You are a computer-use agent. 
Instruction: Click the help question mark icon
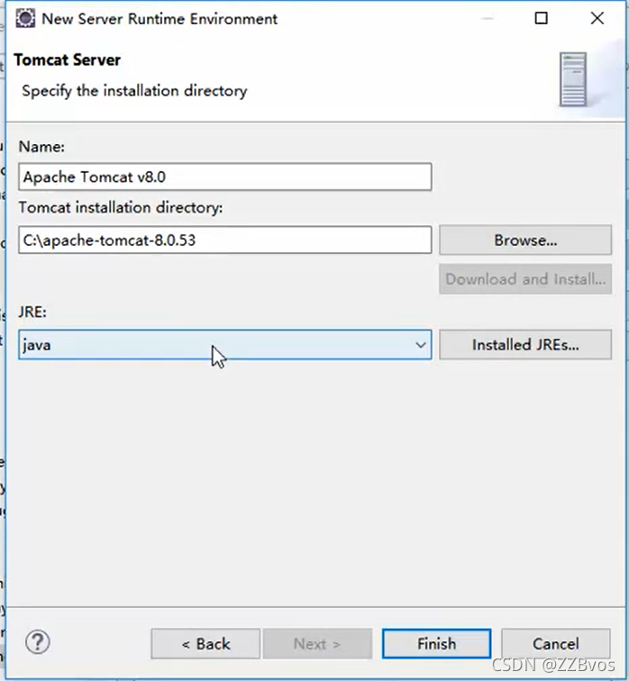pyautogui.click(x=38, y=642)
